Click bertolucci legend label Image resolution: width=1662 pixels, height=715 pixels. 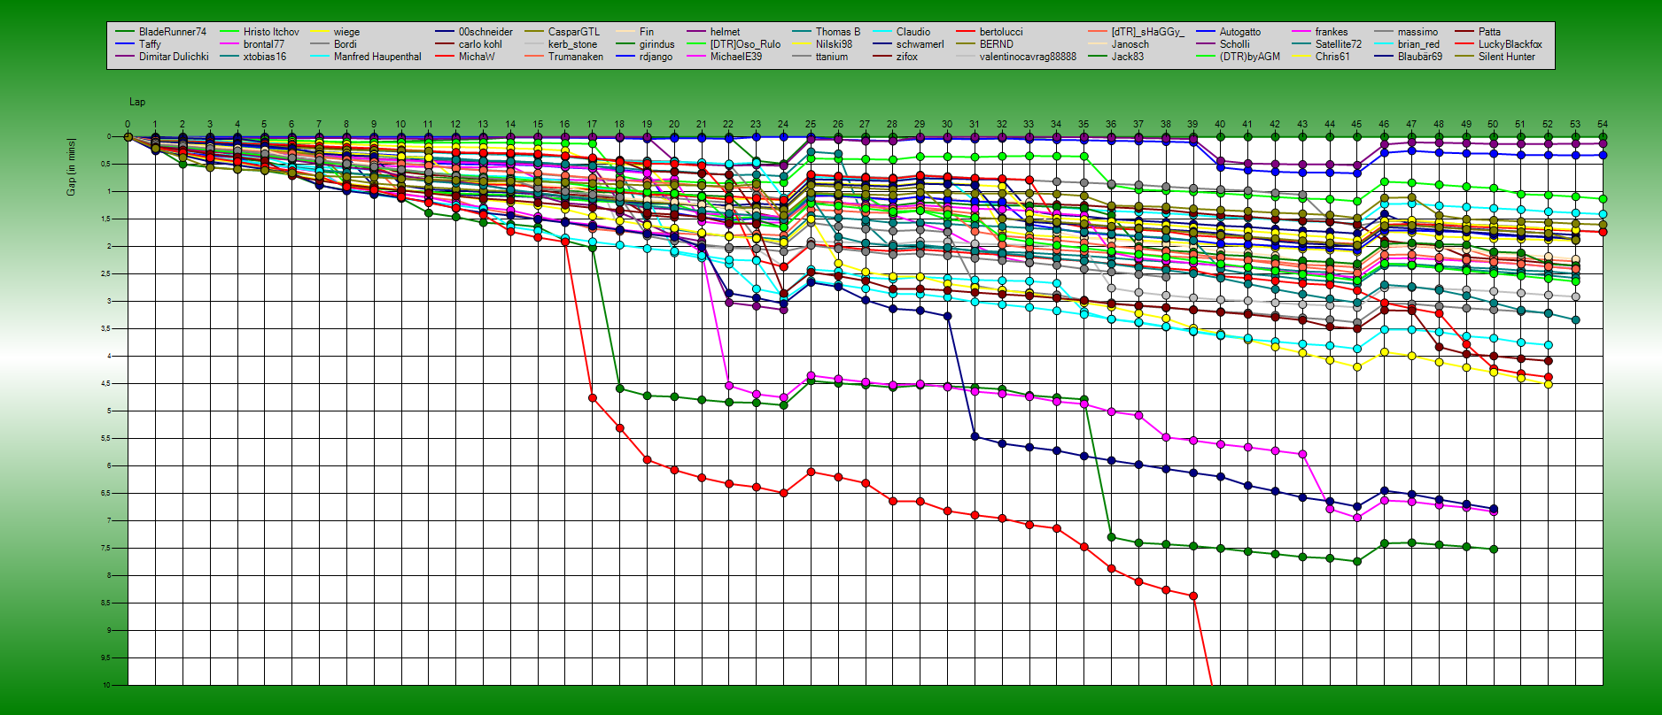click(1001, 32)
